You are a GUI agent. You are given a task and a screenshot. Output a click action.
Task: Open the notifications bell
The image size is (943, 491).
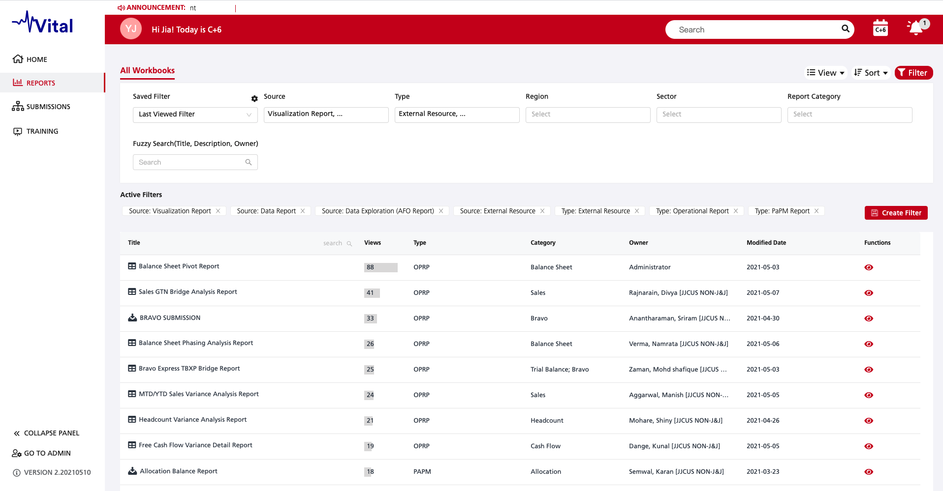point(916,28)
